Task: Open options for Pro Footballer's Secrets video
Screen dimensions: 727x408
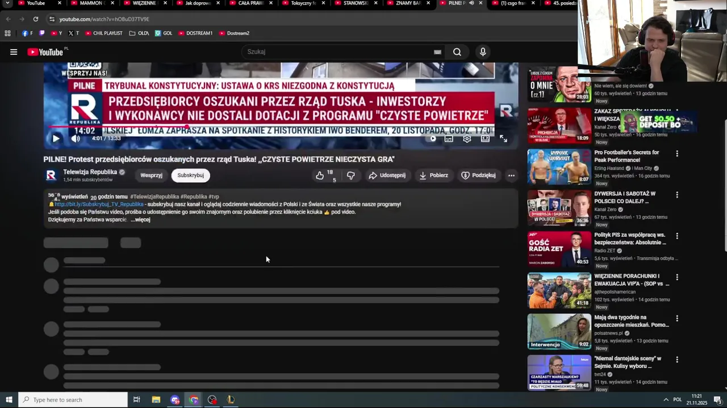Action: (676, 154)
